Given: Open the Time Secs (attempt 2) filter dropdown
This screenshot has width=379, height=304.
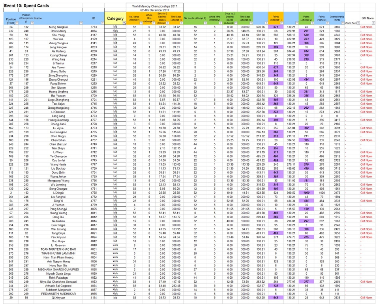Looking at the screenshot, I should click(x=251, y=23).
